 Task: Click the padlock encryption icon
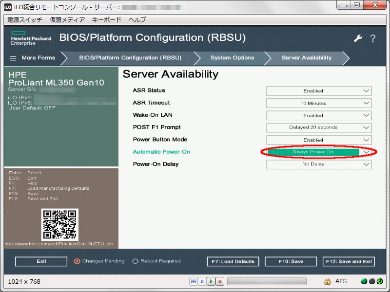pos(327,281)
